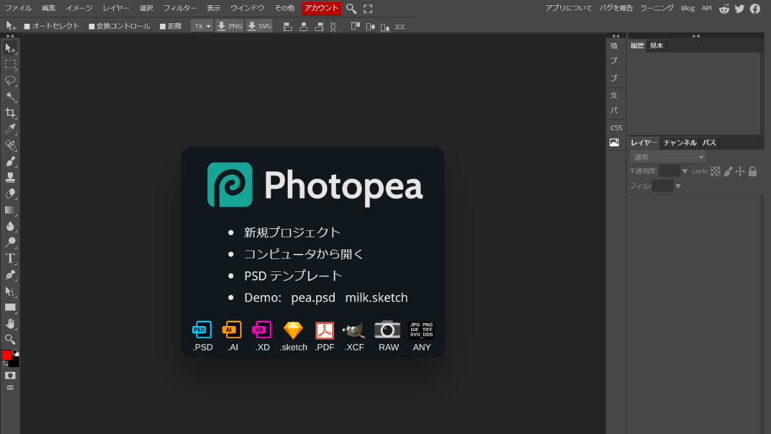Collapse the right panel with >< handle
771x434 pixels.
[696, 36]
